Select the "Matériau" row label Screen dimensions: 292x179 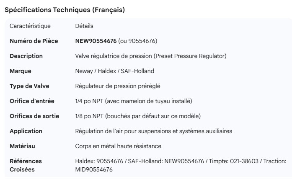click(22, 146)
